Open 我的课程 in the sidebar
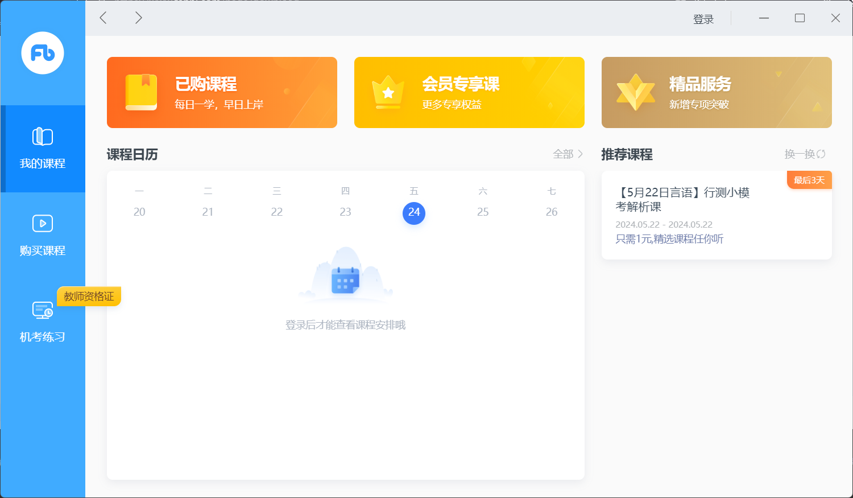This screenshot has height=498, width=853. [x=43, y=149]
